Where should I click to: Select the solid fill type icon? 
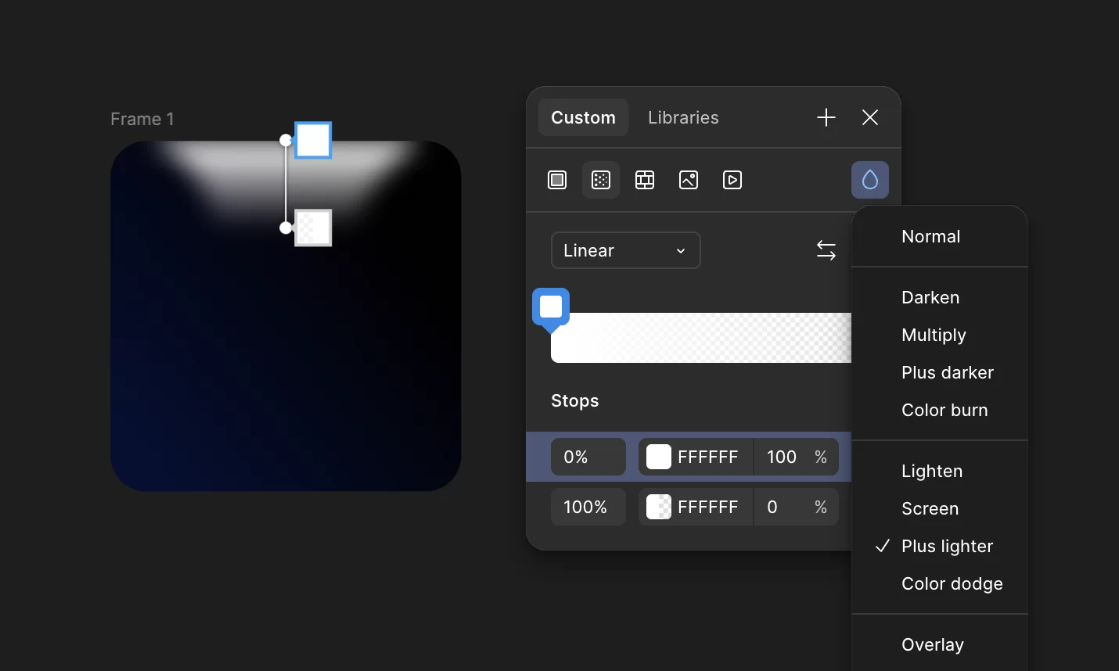(557, 180)
